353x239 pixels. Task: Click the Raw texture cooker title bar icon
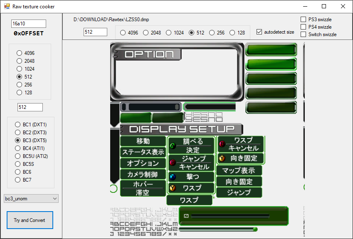[7, 7]
